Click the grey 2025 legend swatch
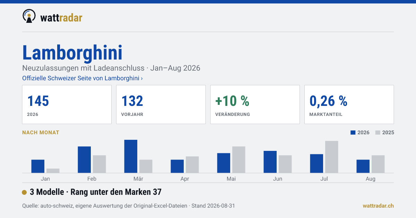The width and height of the screenshot is (416, 218). tap(378, 133)
